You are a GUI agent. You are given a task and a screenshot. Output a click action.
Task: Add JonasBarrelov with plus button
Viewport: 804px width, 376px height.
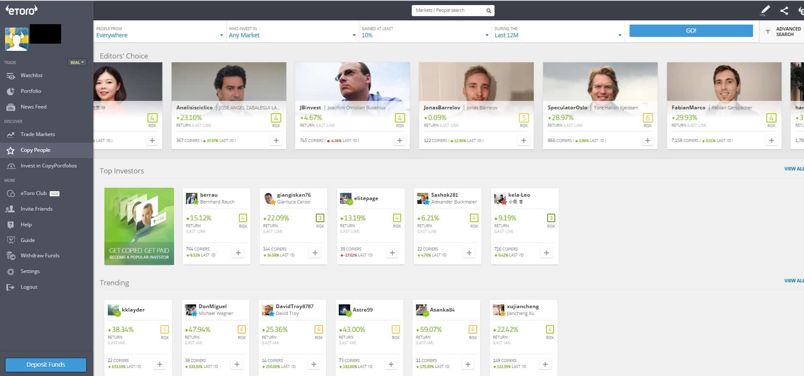tap(523, 140)
